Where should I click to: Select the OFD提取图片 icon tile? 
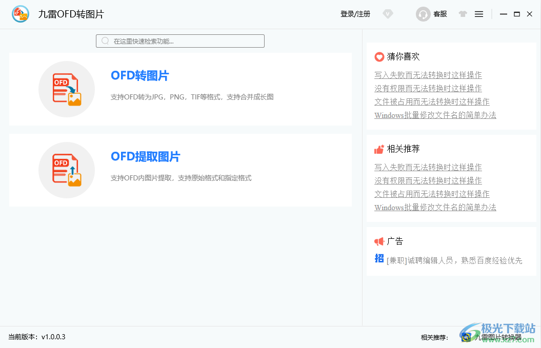[67, 170]
